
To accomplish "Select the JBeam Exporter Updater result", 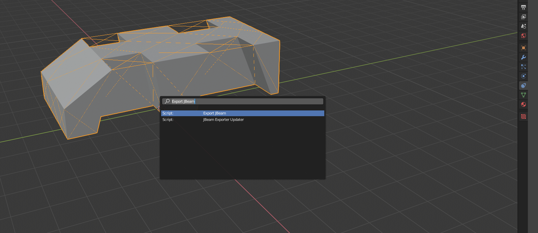I will (x=243, y=120).
